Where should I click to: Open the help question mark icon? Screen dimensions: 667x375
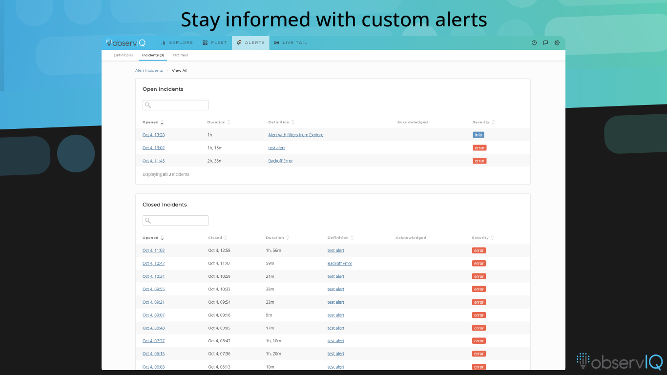click(x=534, y=42)
